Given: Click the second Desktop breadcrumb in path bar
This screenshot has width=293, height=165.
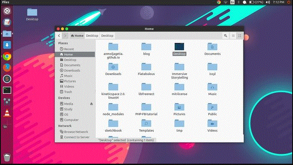Looking at the screenshot, I should [107, 35].
